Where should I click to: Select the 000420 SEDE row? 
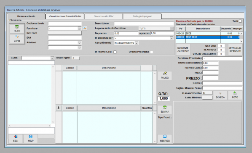coord(208,34)
